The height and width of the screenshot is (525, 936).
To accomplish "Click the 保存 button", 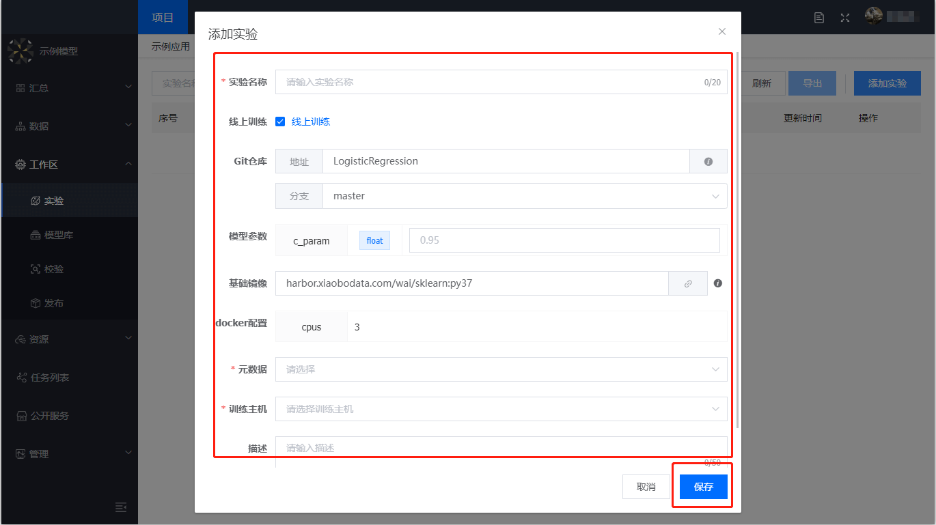I will coord(704,487).
